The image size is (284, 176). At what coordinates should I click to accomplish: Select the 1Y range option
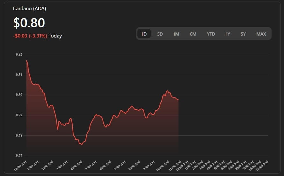pyautogui.click(x=228, y=34)
